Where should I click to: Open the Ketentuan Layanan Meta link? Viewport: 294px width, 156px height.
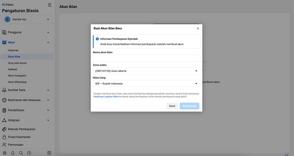[106, 97]
